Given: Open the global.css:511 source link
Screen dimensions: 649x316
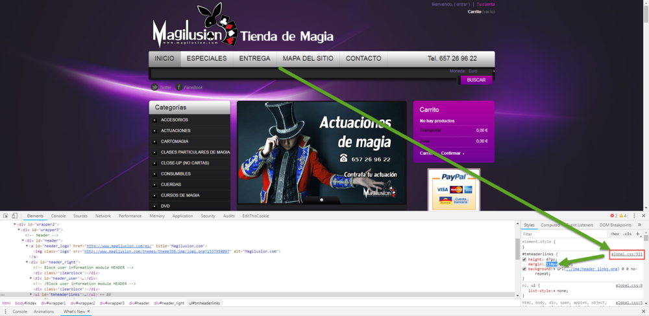Looking at the screenshot, I should point(627,254).
